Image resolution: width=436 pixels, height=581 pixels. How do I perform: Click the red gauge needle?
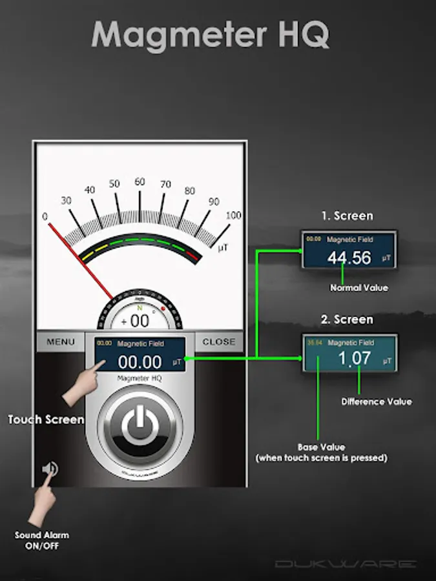[x=81, y=261]
